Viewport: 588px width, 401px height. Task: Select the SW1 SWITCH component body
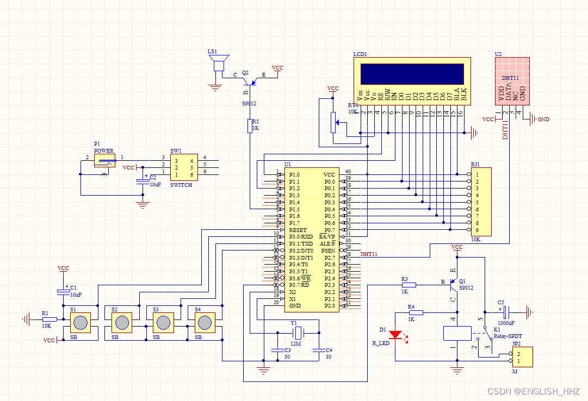tap(184, 167)
